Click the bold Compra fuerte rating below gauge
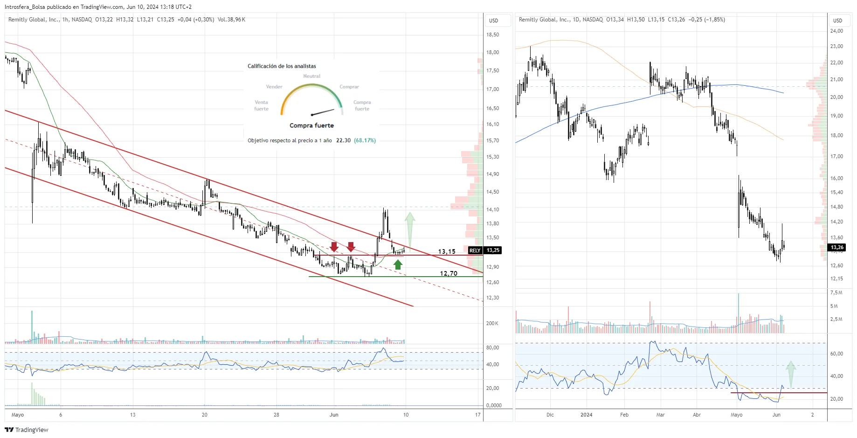The image size is (857, 438). coord(311,125)
